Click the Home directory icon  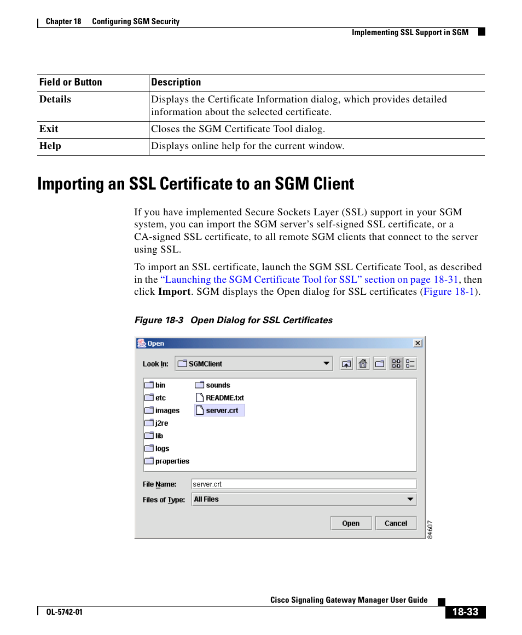363,364
